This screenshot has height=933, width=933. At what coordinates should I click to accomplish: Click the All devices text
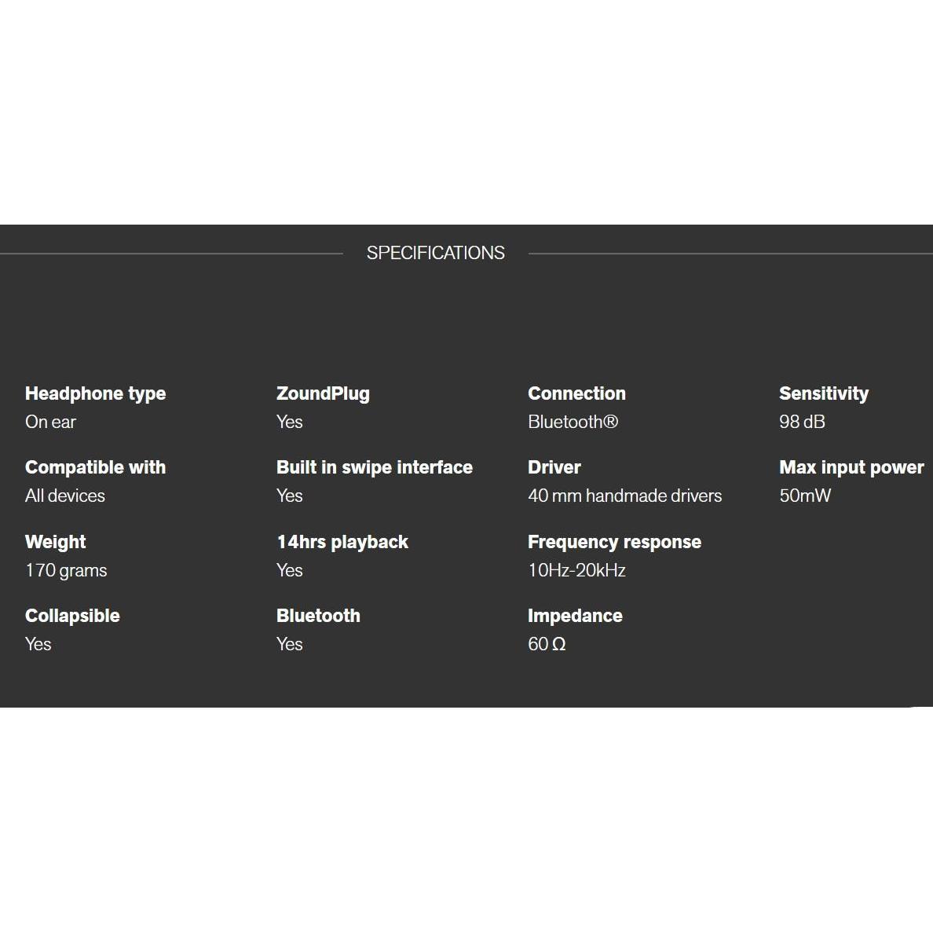pyautogui.click(x=65, y=496)
